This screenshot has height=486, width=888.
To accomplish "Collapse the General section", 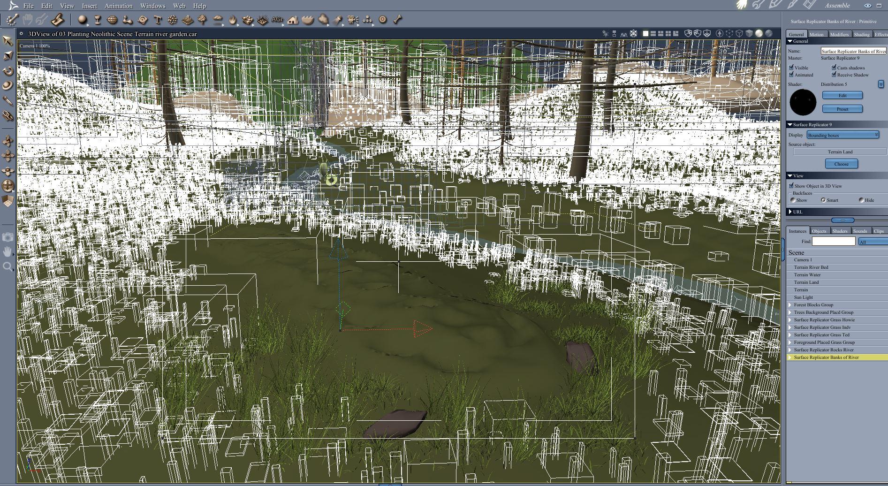I will click(790, 41).
